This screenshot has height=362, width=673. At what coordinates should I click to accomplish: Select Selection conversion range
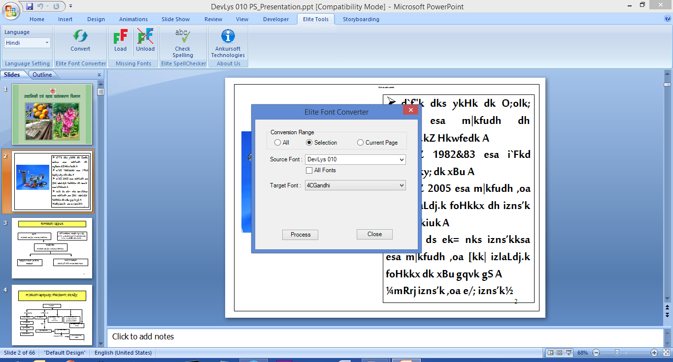[x=322, y=143]
